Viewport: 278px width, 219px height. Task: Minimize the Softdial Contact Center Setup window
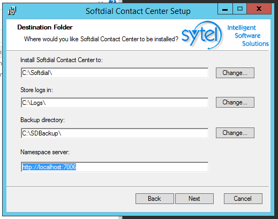click(x=225, y=9)
